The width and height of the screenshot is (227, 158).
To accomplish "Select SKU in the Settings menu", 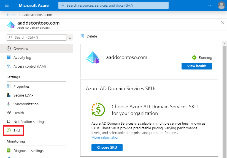I will pyautogui.click(x=17, y=130).
